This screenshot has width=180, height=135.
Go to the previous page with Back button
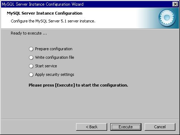pos(91,127)
